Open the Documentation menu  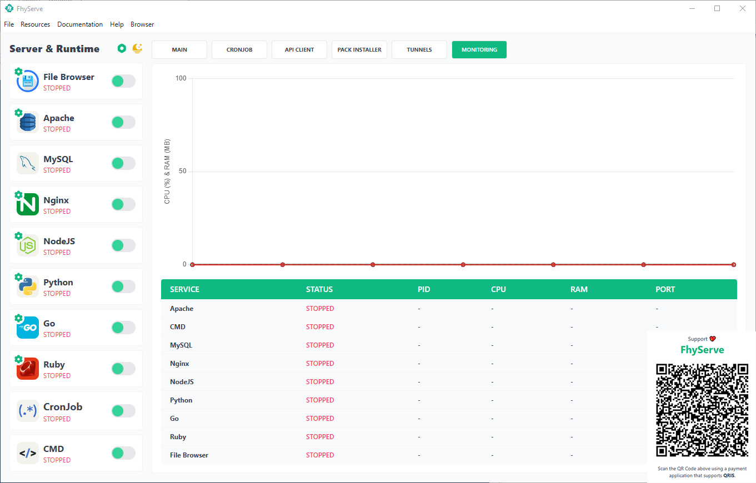coord(80,24)
